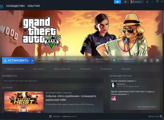Click ТРЕБУЕТСЯ МЕСТА 120,19 Гбайт text
The height and width of the screenshot is (120, 164).
pyautogui.click(x=48, y=60)
